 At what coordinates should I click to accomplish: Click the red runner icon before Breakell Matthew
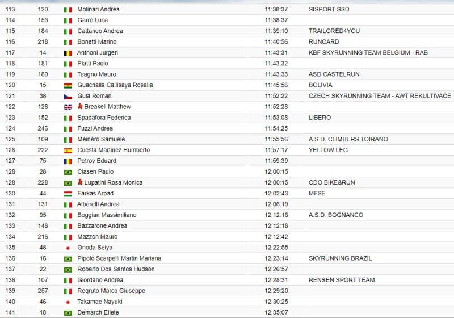click(80, 107)
